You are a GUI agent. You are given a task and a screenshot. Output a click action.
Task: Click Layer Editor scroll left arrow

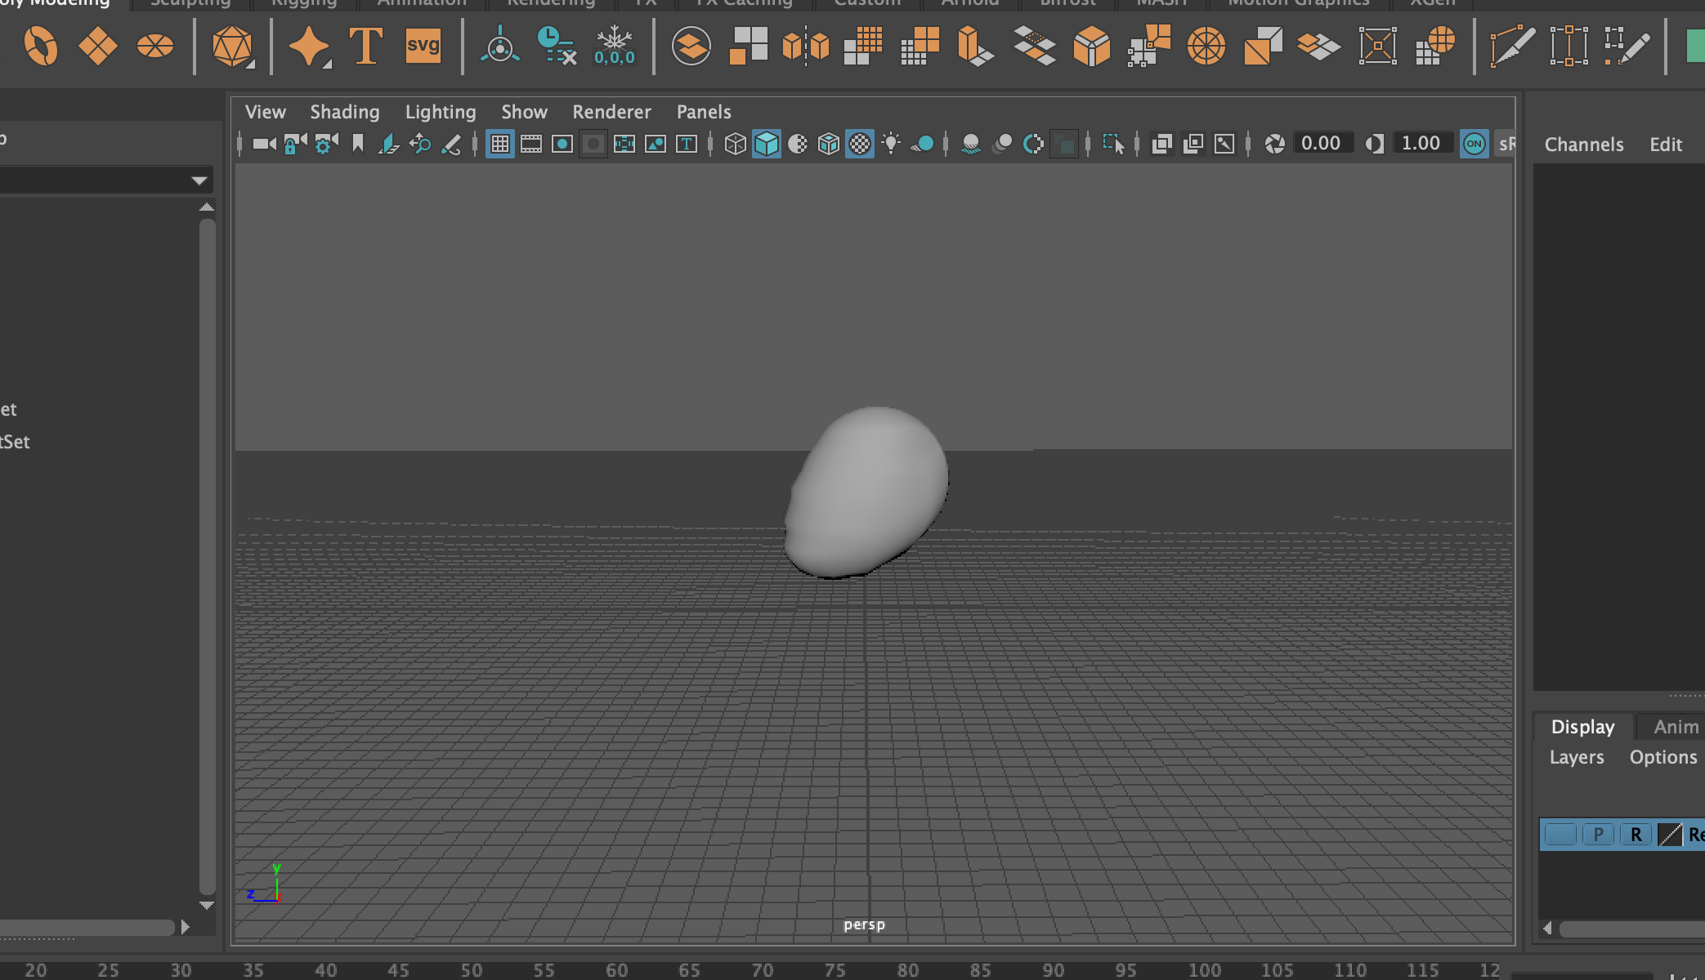tap(1547, 929)
